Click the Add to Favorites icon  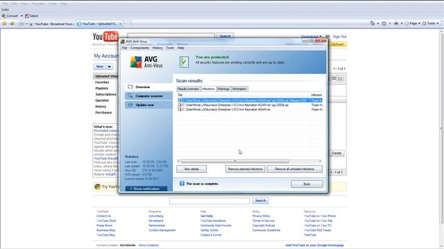coord(12,24)
